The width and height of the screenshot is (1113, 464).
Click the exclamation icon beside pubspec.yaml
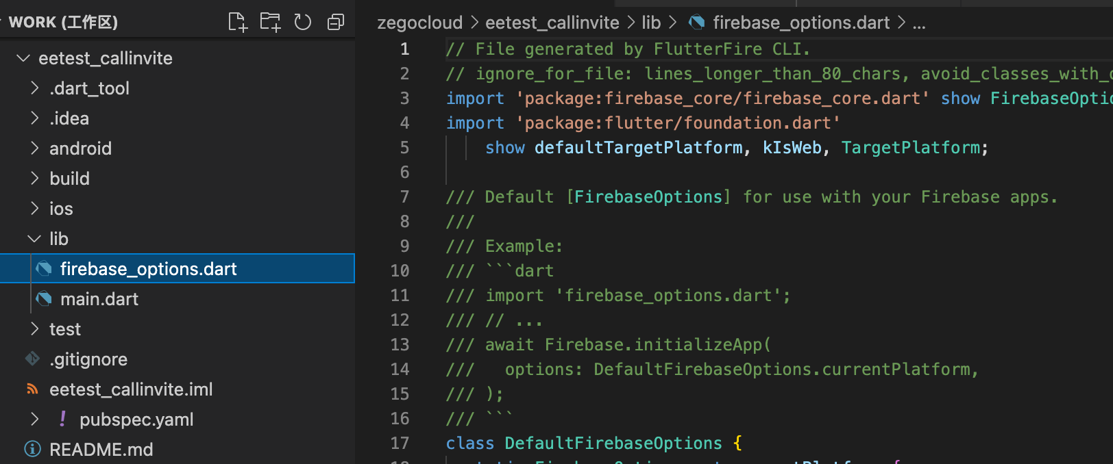tap(62, 419)
